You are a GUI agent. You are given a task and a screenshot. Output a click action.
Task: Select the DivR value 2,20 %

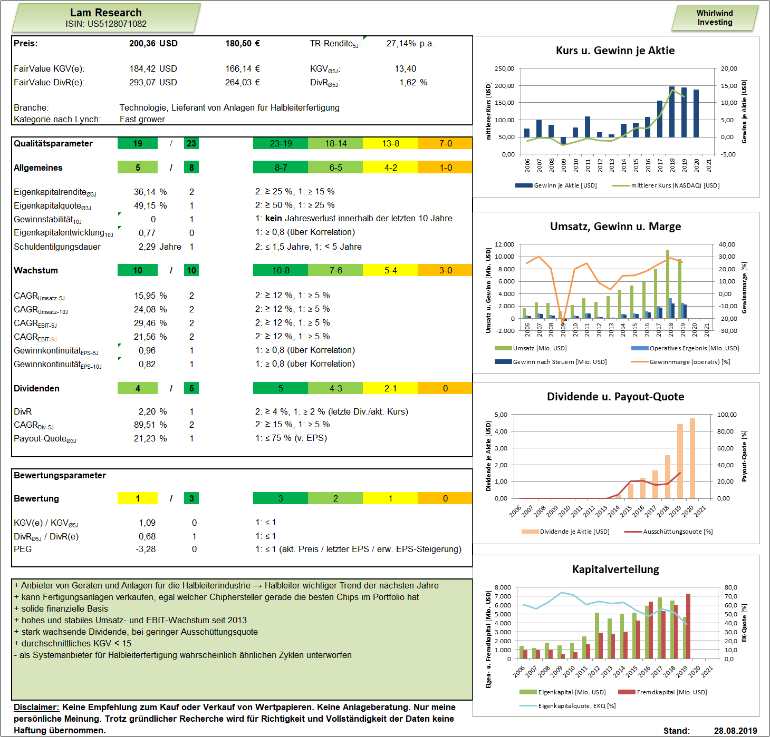coord(152,411)
